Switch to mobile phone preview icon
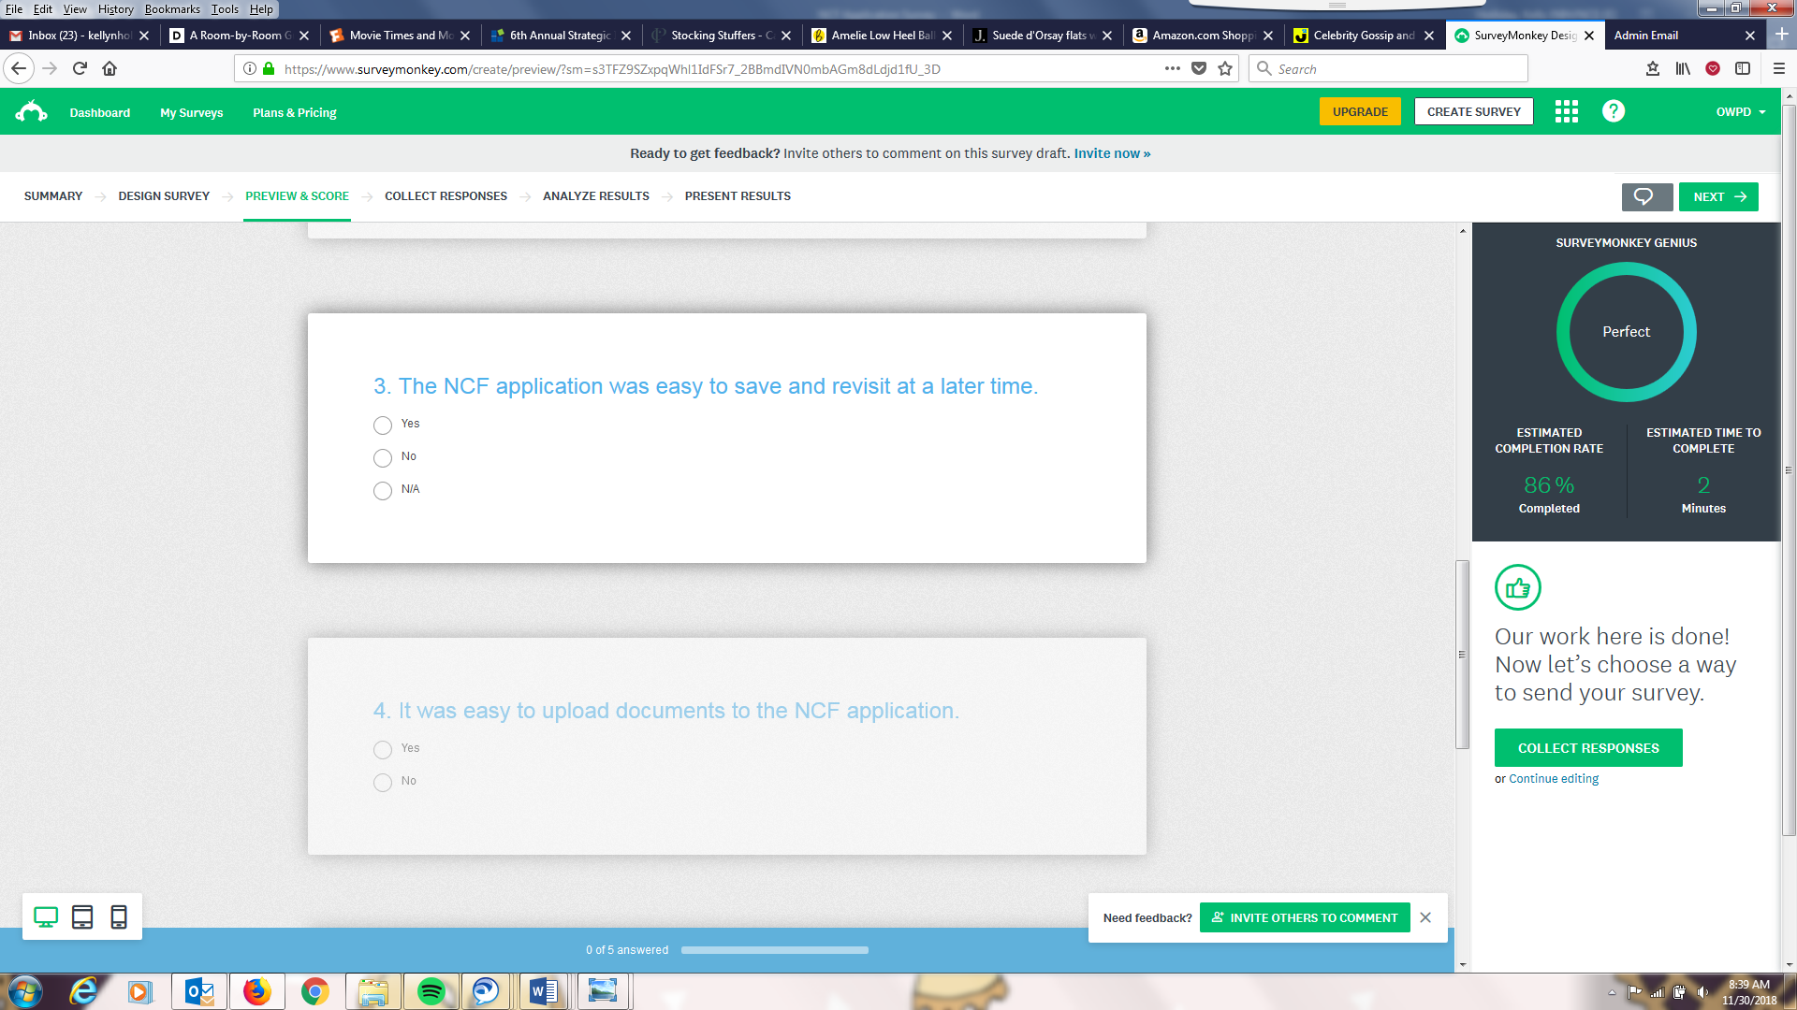This screenshot has width=1797, height=1010. [x=119, y=917]
